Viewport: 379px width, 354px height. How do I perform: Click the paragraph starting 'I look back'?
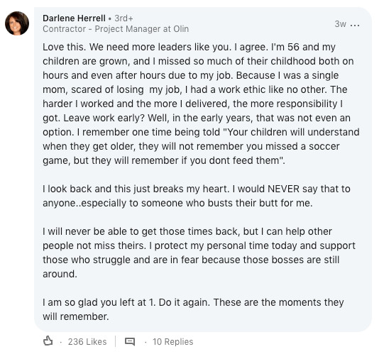coord(197,196)
